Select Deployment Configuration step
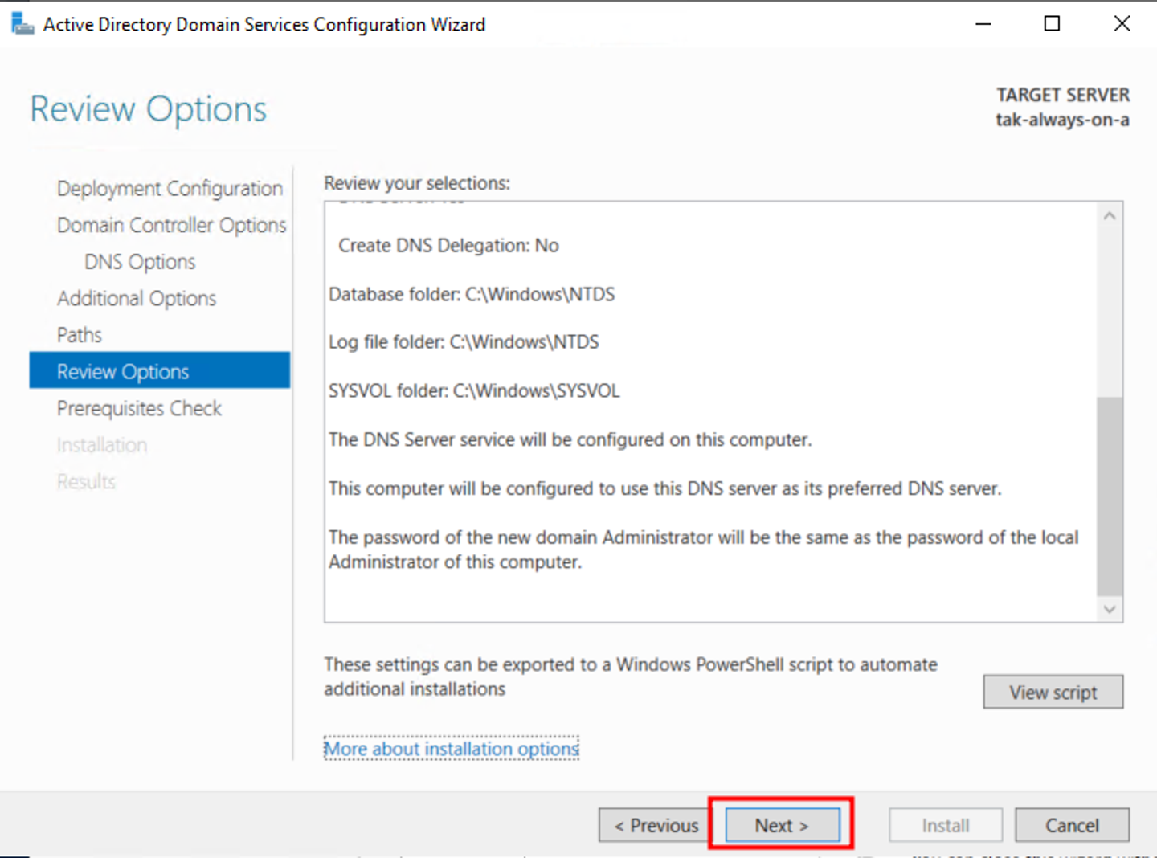 (x=170, y=188)
